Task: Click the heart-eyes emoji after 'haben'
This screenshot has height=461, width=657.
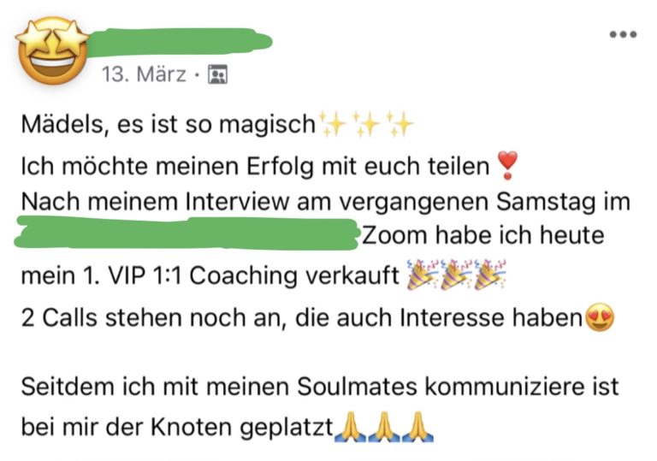Action: tap(600, 317)
